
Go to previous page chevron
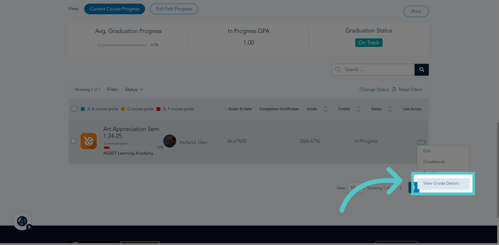click(x=401, y=188)
